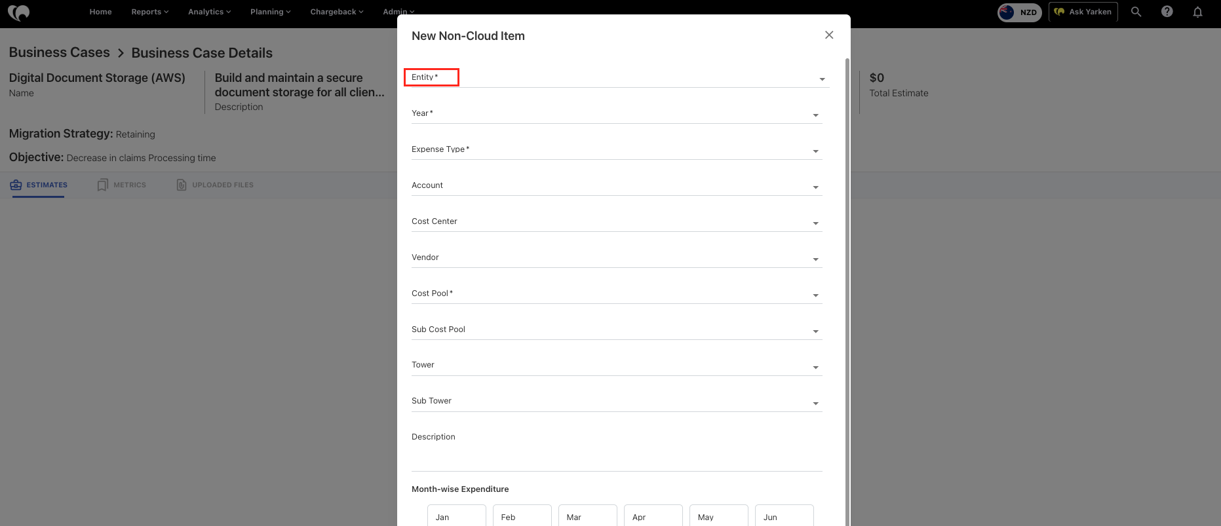Switch to the Uploaded Files tab
Screen dimensions: 1221x526
(x=215, y=185)
